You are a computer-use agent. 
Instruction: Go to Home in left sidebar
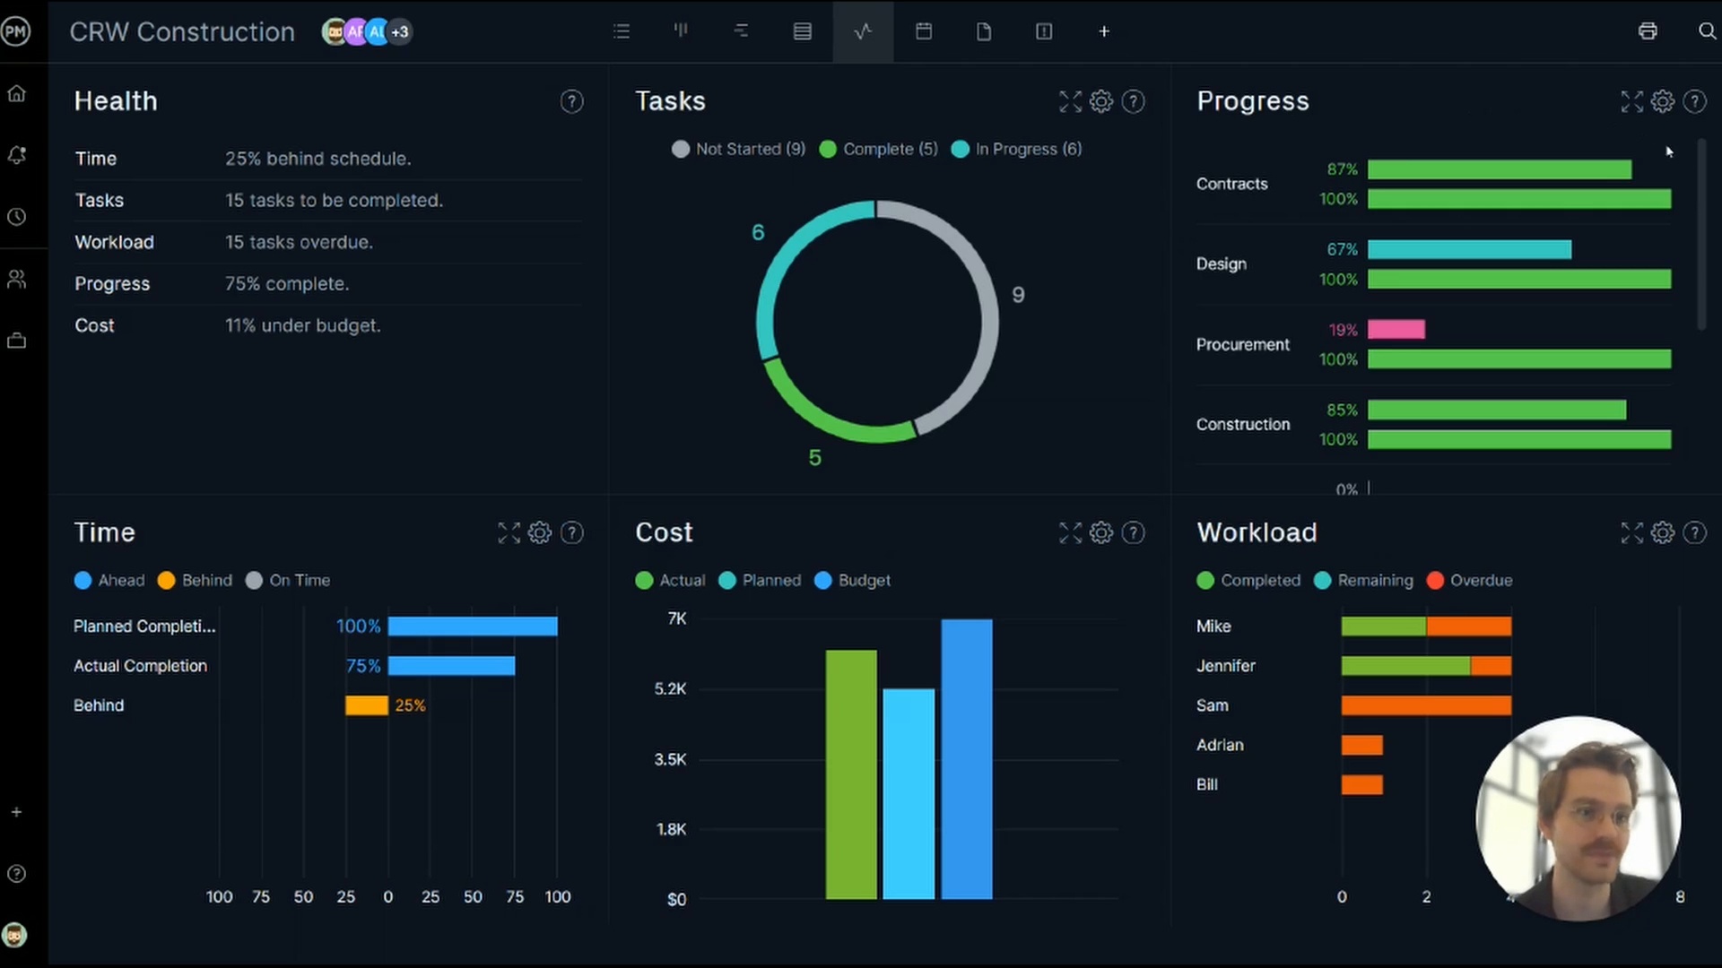16,93
